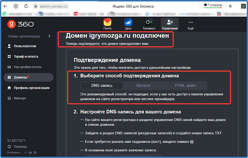Click the Подтверждение домена heading
The image size is (248, 158).
[x=107, y=60]
